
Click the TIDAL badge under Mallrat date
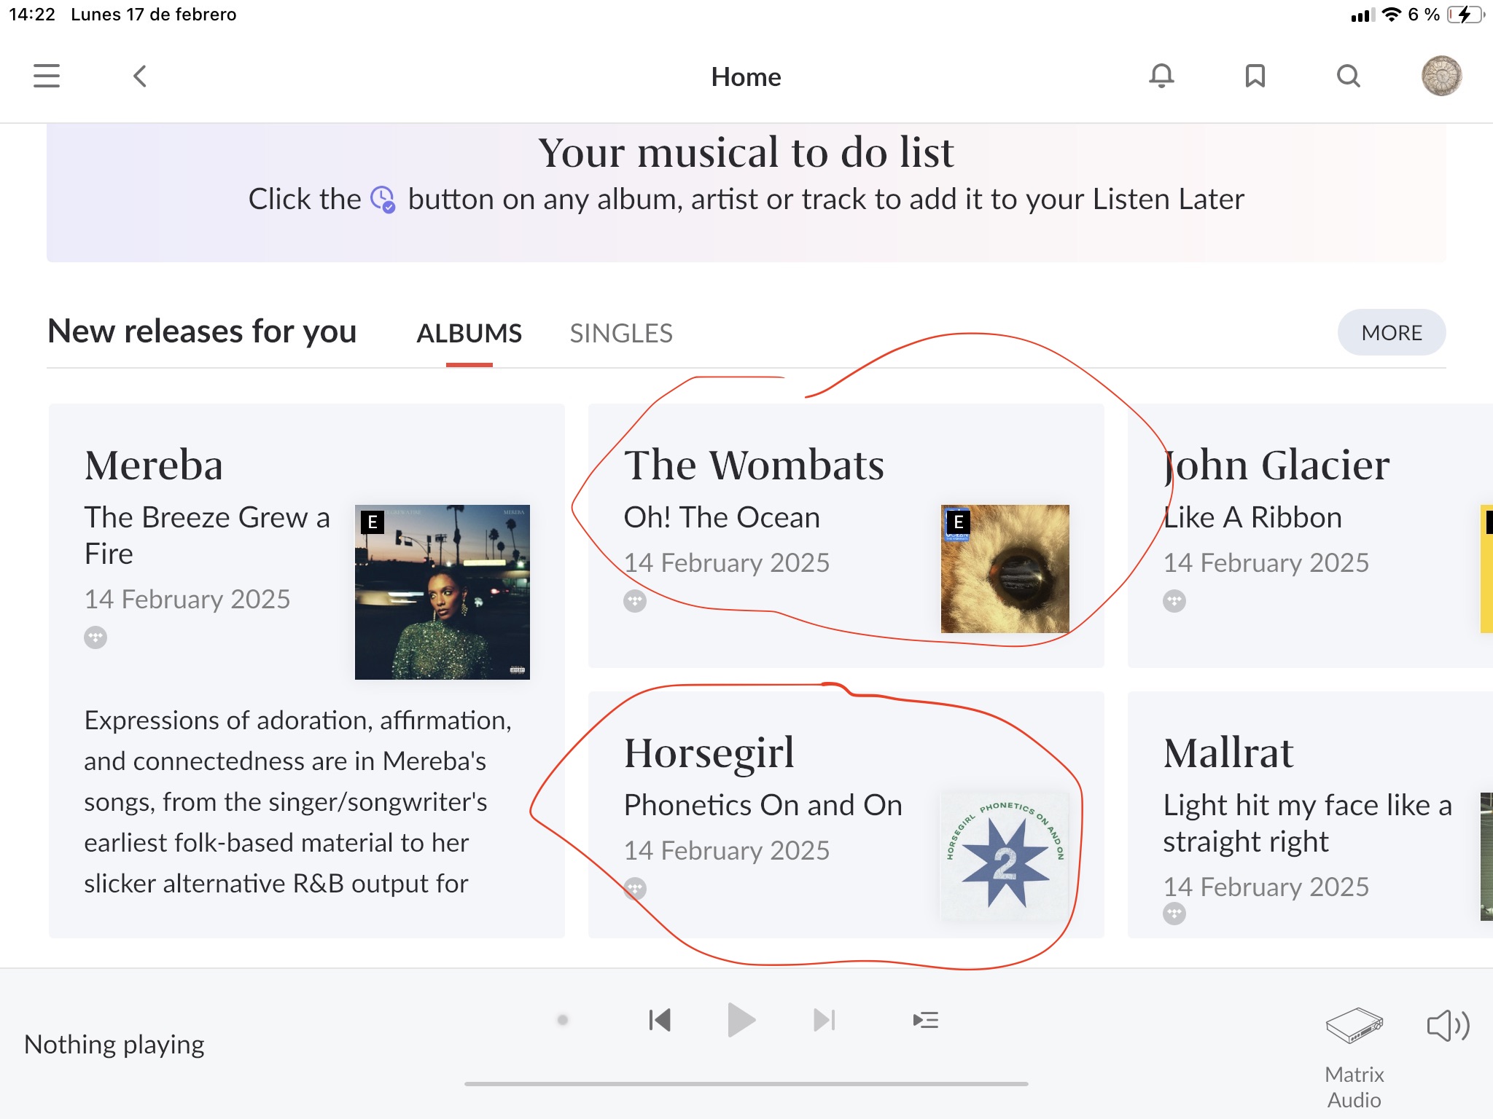point(1174,914)
